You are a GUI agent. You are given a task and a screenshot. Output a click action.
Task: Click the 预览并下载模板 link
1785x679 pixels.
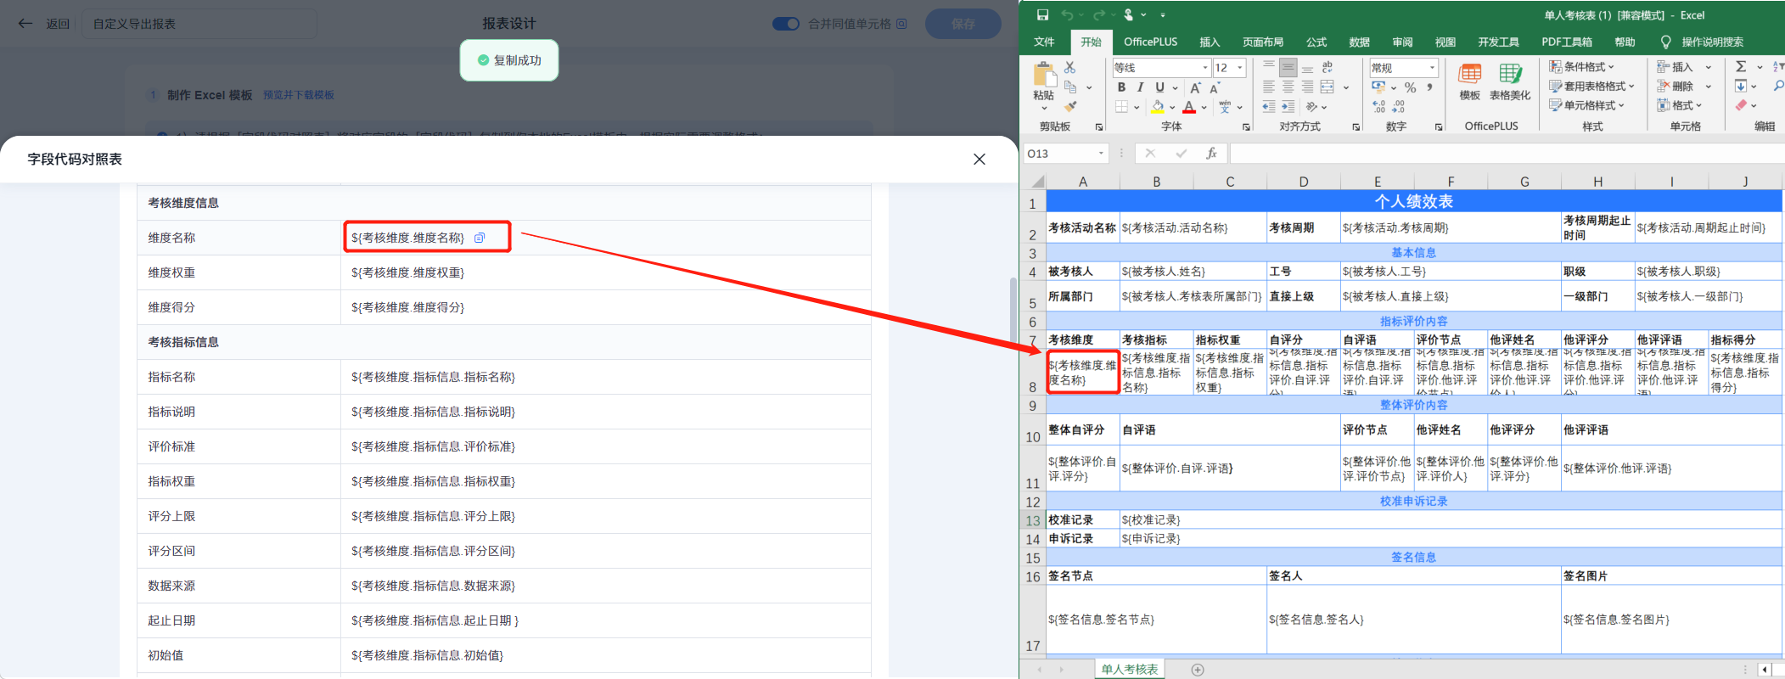(299, 95)
